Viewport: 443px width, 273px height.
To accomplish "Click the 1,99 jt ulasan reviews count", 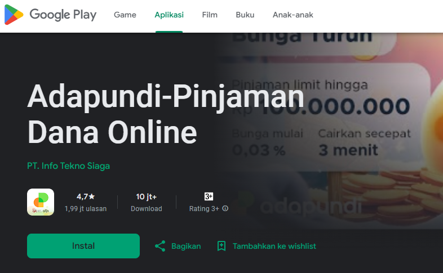I will click(x=86, y=209).
